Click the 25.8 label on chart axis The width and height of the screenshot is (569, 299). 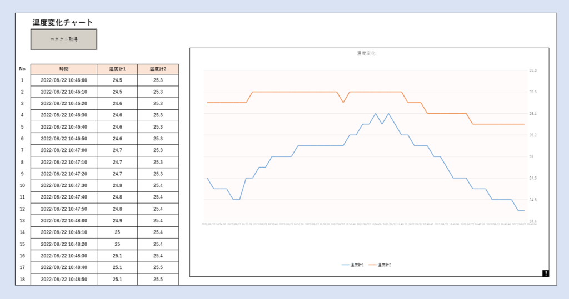point(532,70)
